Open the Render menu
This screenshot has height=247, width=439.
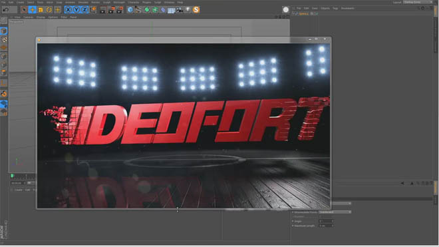coord(96,2)
